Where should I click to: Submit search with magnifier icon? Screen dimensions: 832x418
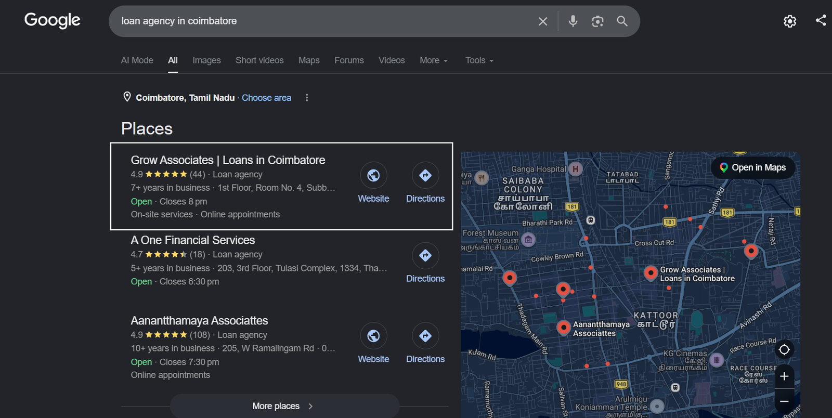tap(622, 21)
